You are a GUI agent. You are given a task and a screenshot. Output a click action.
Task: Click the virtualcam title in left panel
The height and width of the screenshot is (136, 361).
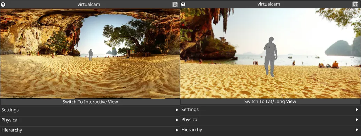(x=89, y=5)
